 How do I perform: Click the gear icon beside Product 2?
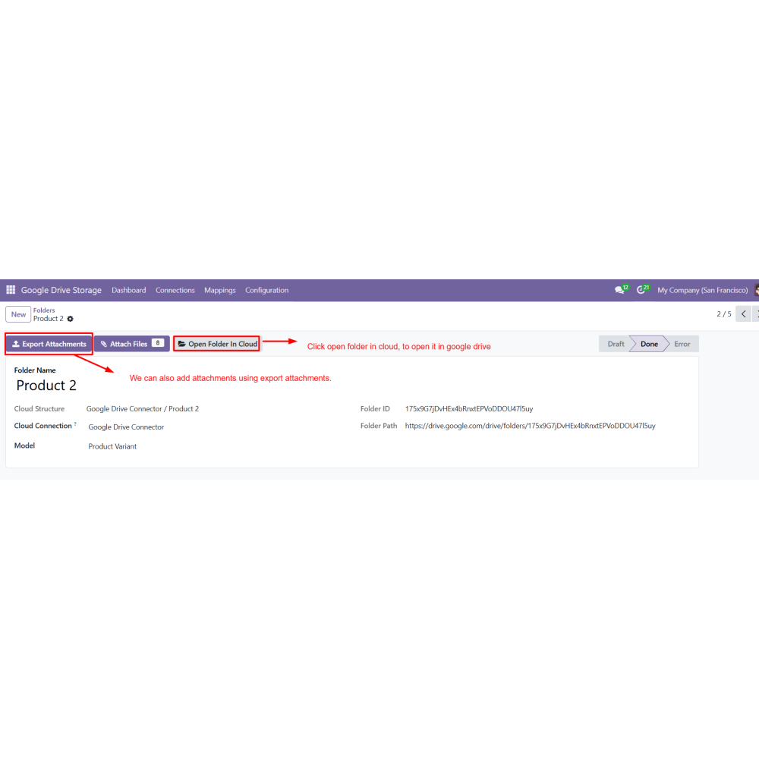point(70,319)
